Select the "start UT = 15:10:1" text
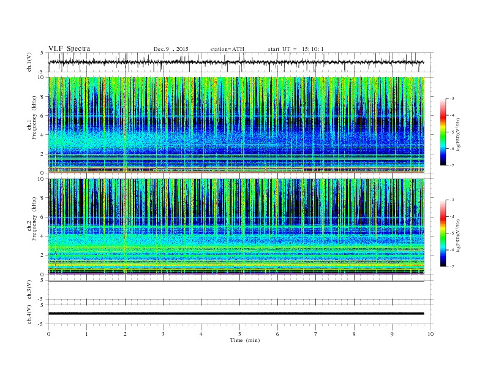 click(296, 49)
